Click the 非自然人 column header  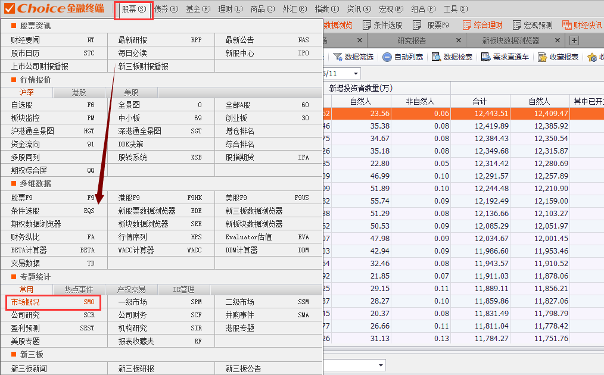click(x=421, y=101)
